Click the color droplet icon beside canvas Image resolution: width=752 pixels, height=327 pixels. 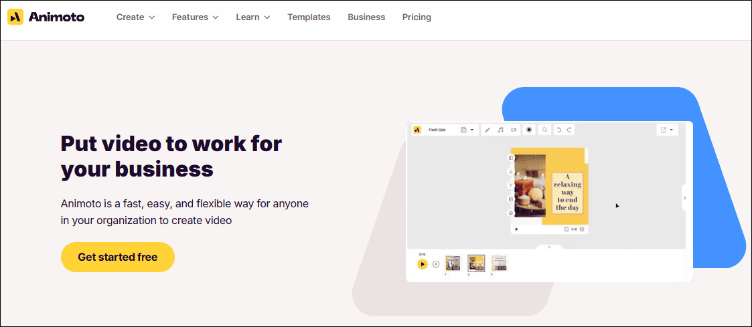[511, 171]
